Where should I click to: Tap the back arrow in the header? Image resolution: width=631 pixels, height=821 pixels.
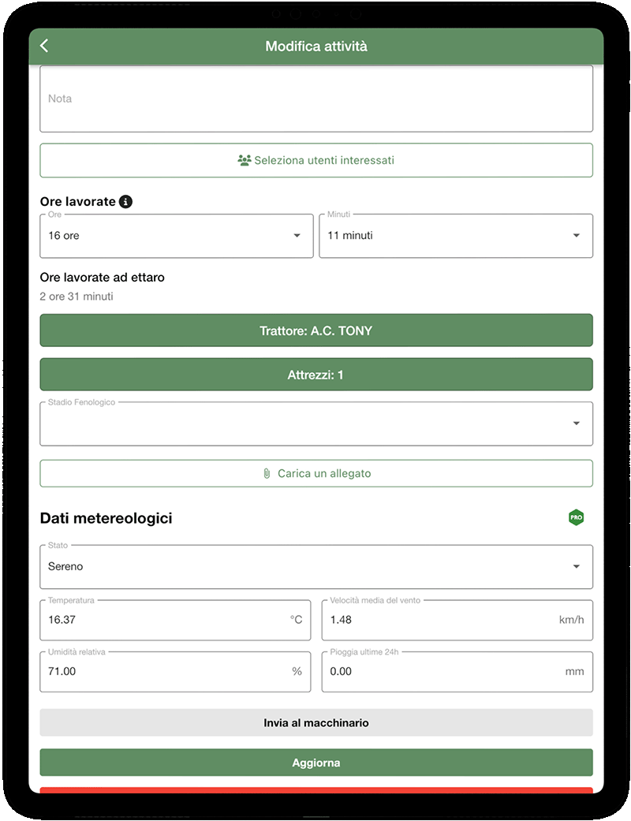44,46
